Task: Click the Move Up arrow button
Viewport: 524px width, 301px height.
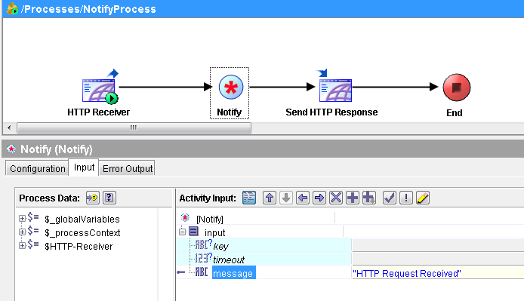Action: (x=270, y=198)
